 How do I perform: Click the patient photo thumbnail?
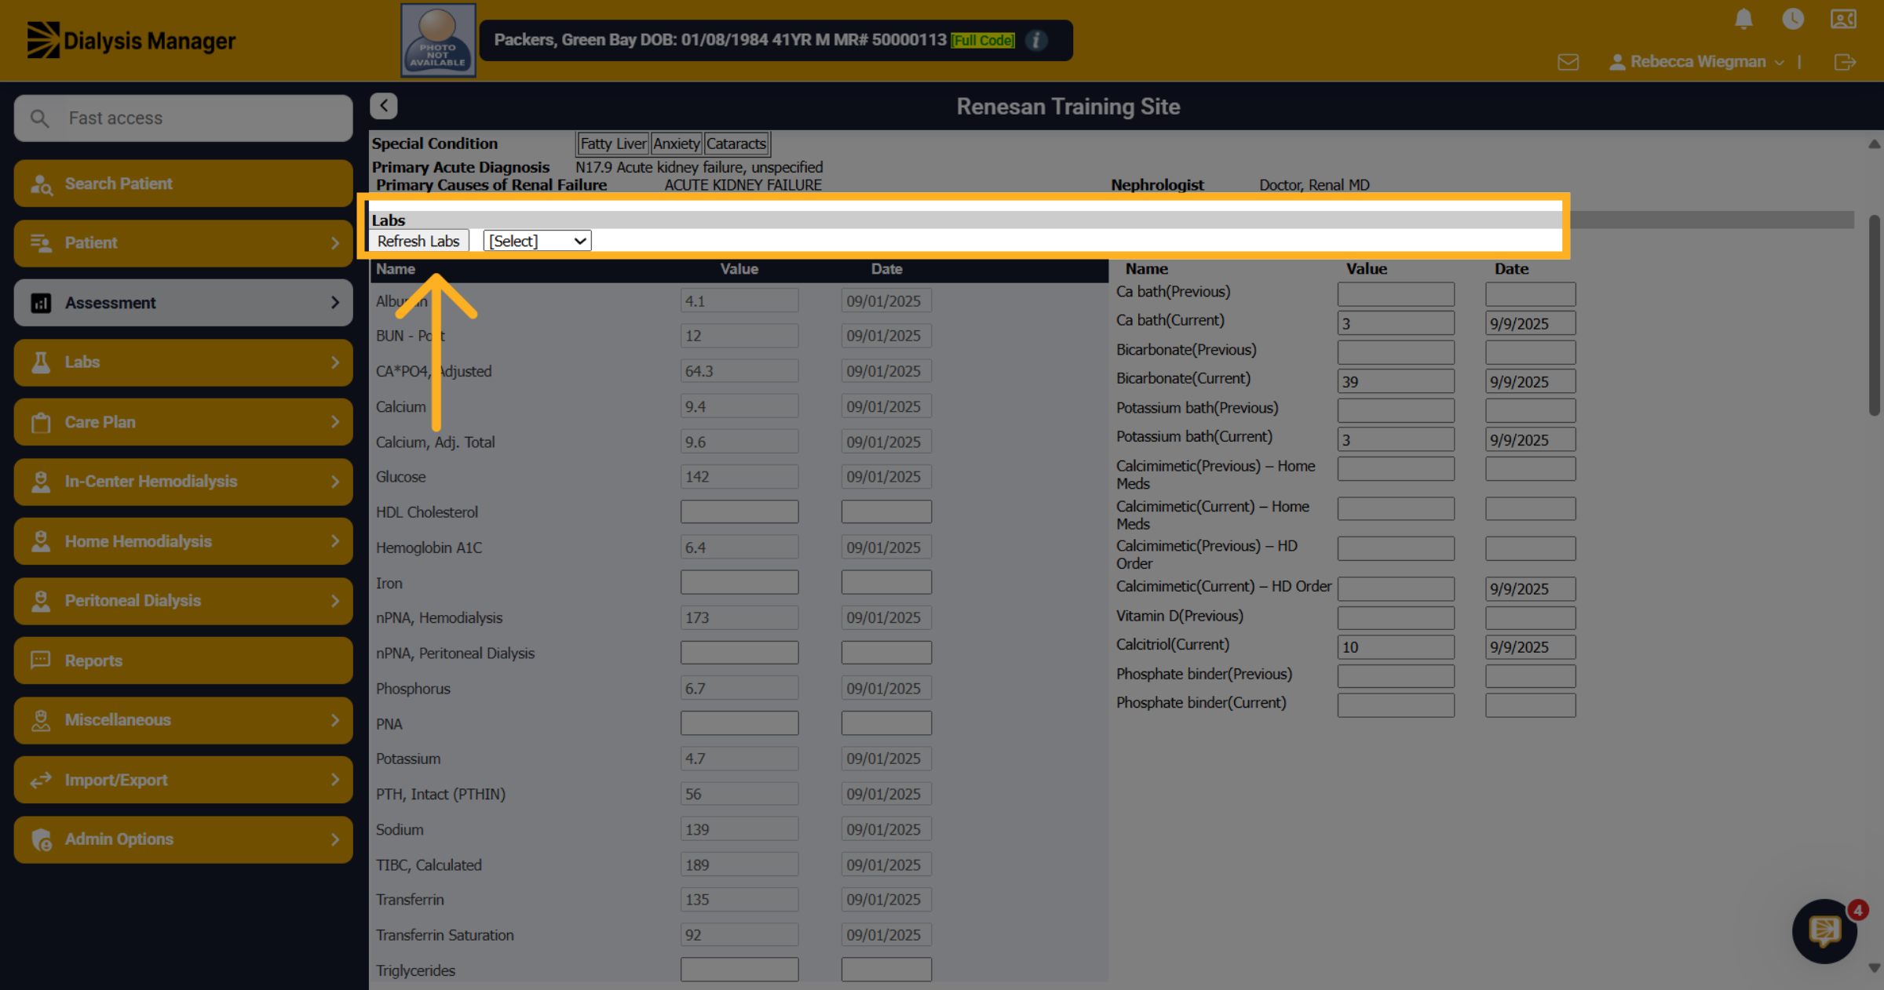(438, 40)
